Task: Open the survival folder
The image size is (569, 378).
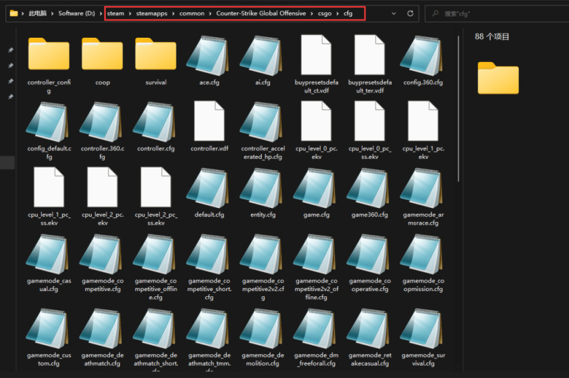Action: [x=156, y=54]
